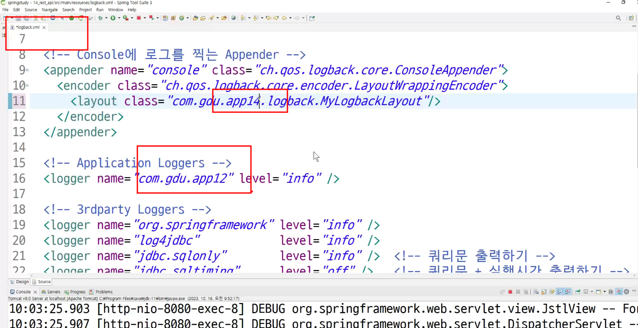Click the red Stop icon in main toolbar
This screenshot has width=638, height=328.
[x=139, y=18]
